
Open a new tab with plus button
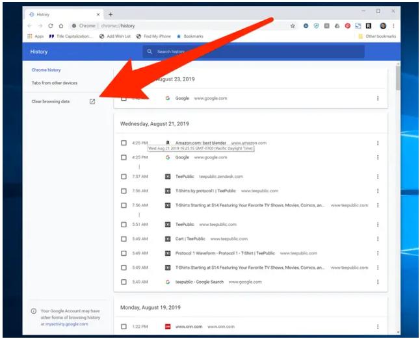click(x=111, y=14)
